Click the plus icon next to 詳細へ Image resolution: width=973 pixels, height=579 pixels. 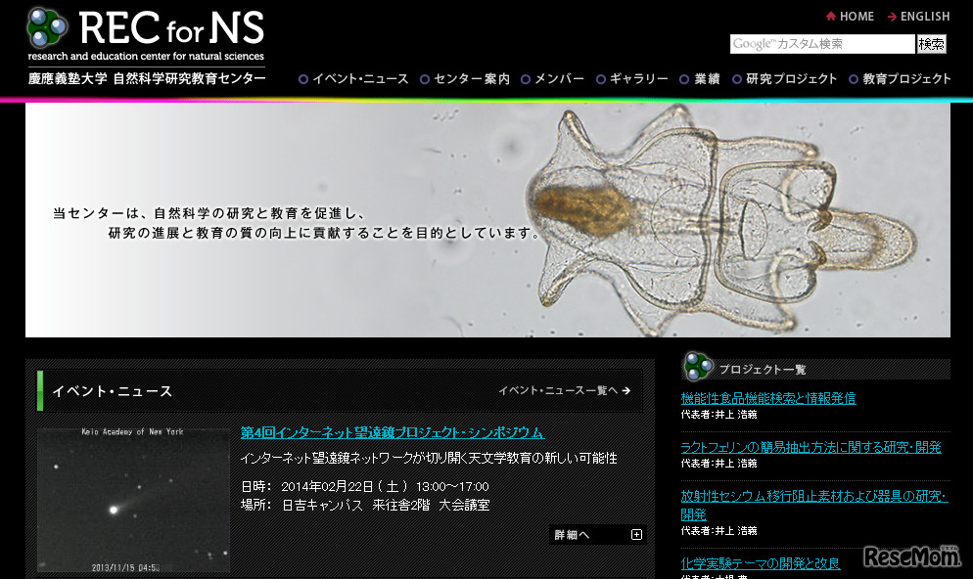[x=636, y=535]
